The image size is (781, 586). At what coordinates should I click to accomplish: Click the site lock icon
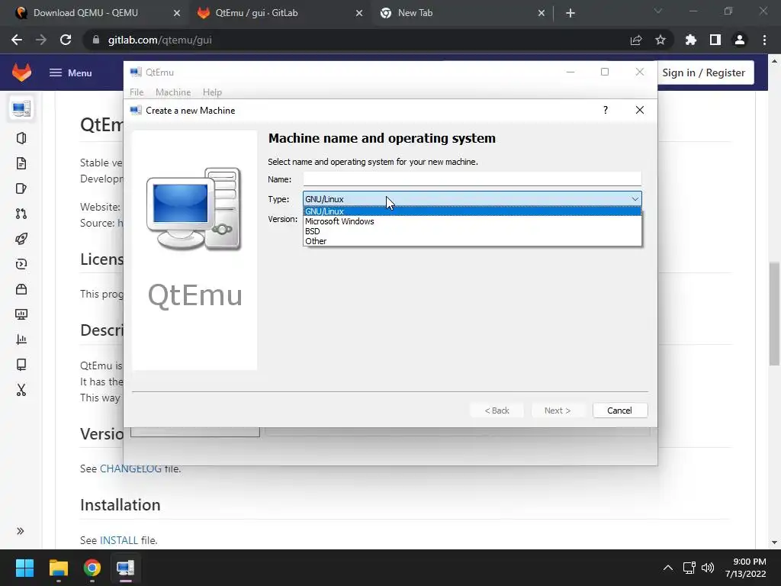[x=96, y=40]
